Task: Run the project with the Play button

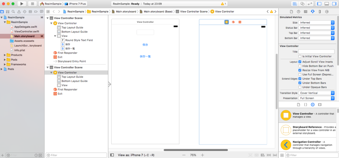Action: click(22, 4)
